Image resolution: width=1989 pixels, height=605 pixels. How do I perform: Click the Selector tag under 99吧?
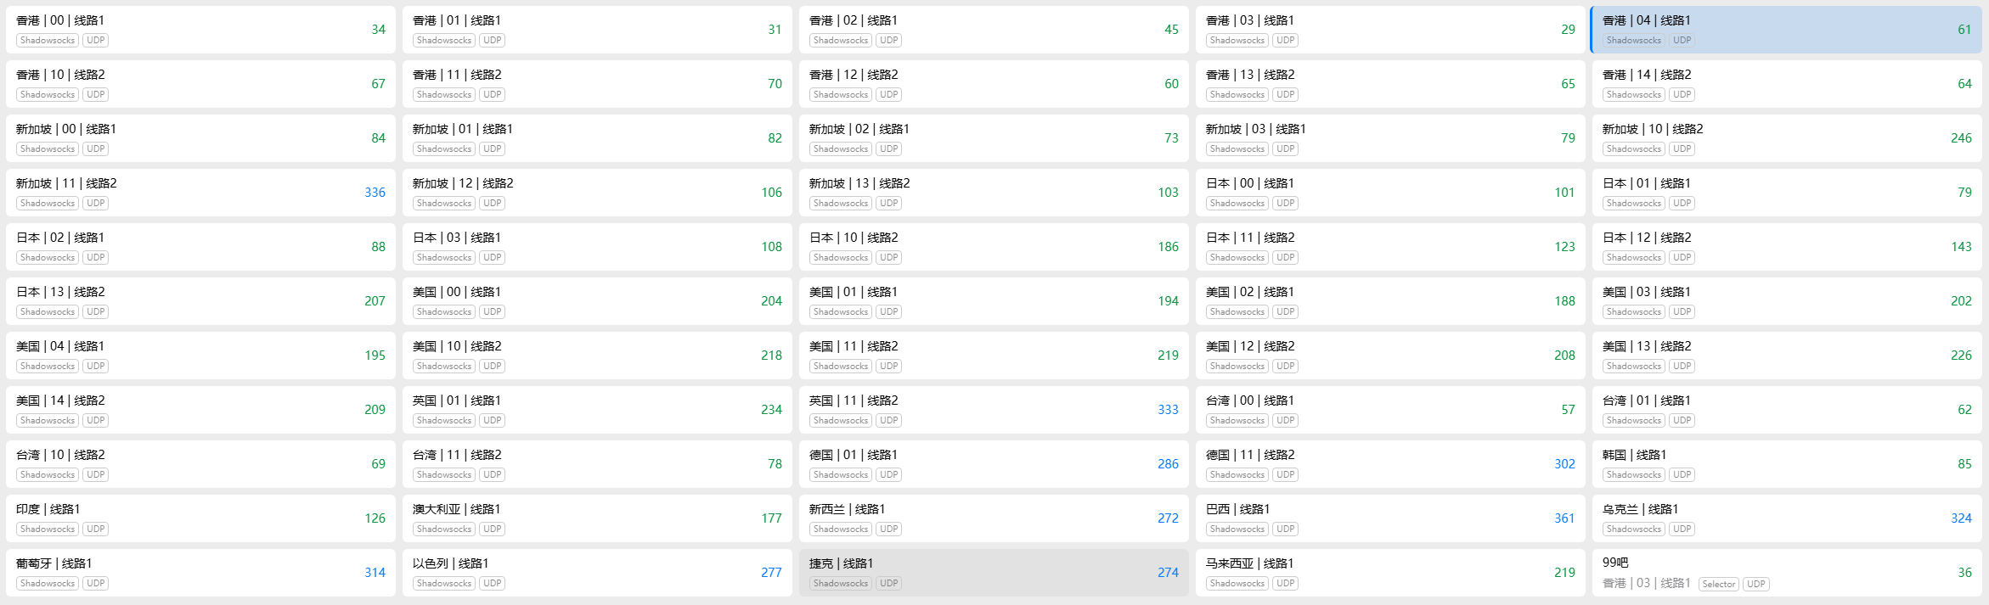pyautogui.click(x=1718, y=585)
